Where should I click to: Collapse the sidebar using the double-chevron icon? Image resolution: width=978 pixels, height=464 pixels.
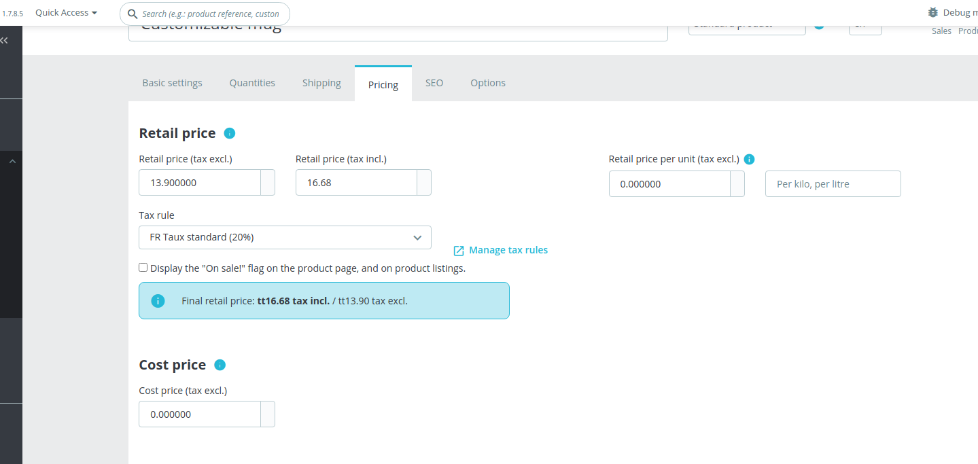click(x=4, y=39)
